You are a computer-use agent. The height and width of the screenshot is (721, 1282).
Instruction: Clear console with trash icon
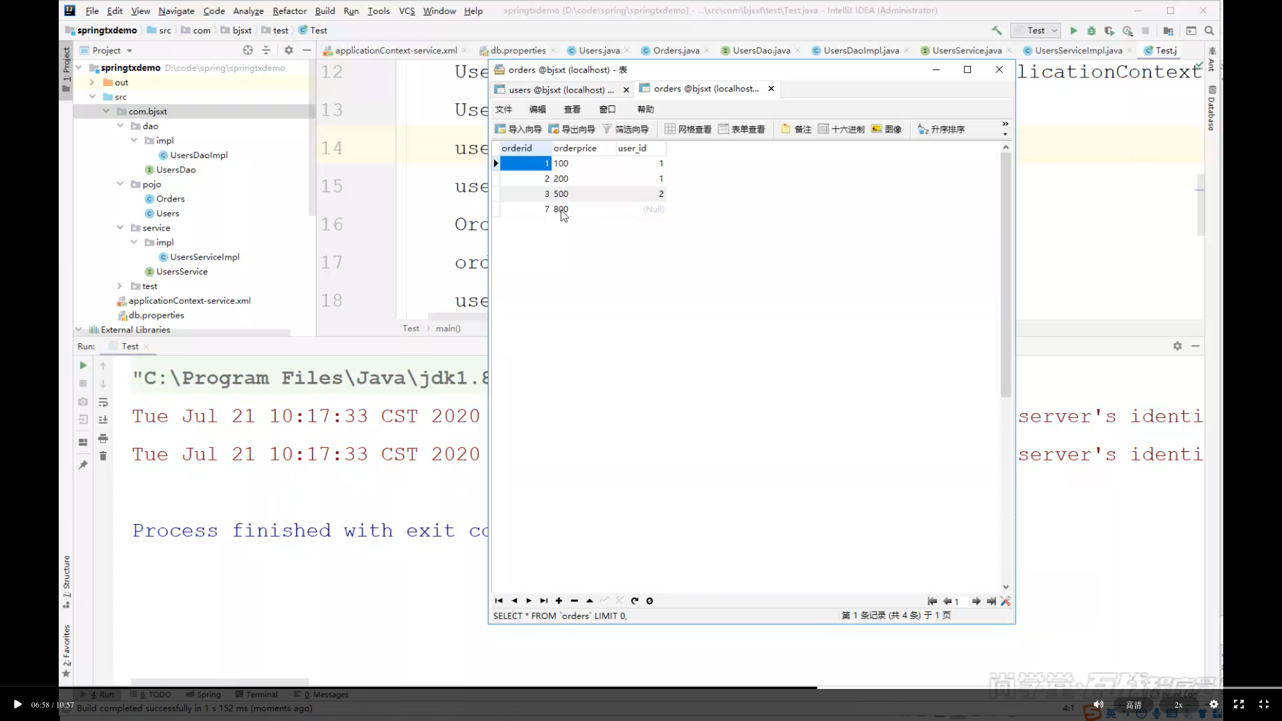pyautogui.click(x=103, y=456)
